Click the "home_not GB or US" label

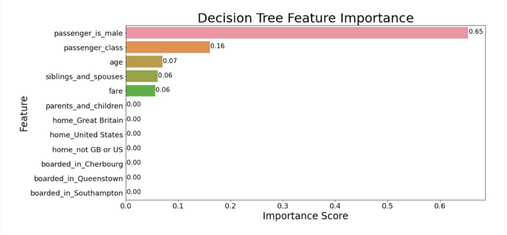(x=88, y=150)
